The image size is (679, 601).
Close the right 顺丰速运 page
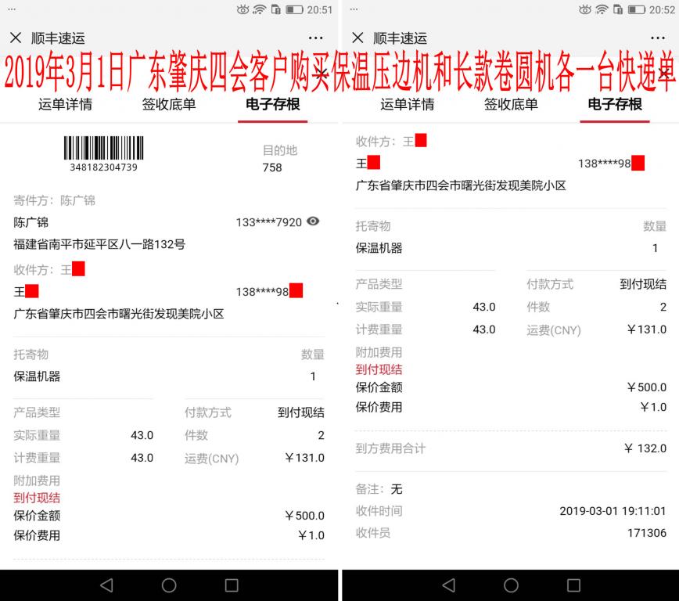(357, 38)
